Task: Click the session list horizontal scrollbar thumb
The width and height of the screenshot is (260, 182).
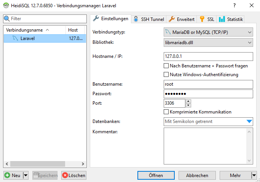Action: (38, 164)
